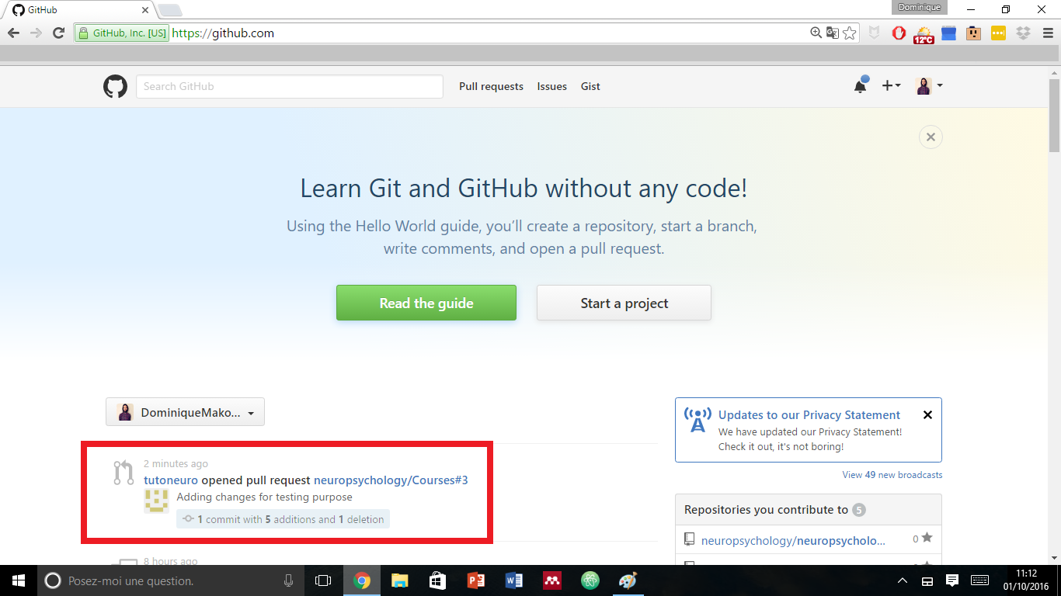Image resolution: width=1061 pixels, height=596 pixels.
Task: Click the browser Back arrow
Action: click(x=13, y=33)
